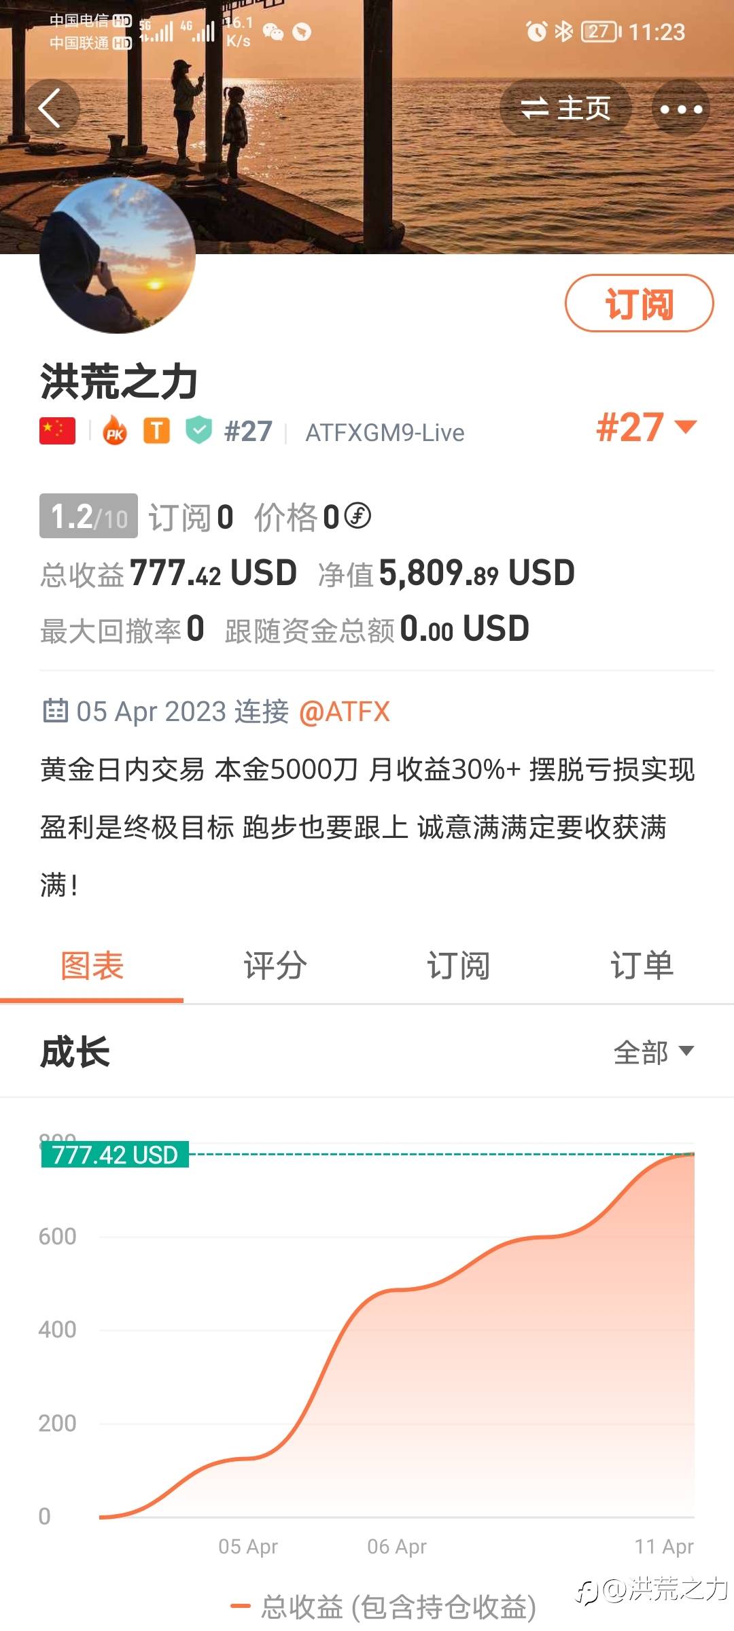Open the three-dots more menu

[681, 109]
